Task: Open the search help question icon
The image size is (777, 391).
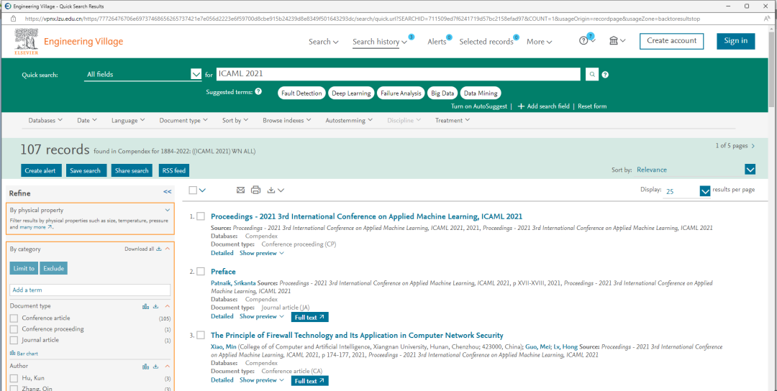Action: pos(605,75)
